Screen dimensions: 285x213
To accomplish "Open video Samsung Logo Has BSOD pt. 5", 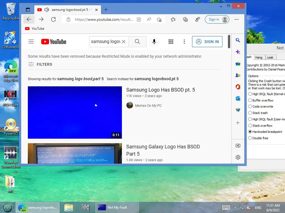I will [x=161, y=90].
